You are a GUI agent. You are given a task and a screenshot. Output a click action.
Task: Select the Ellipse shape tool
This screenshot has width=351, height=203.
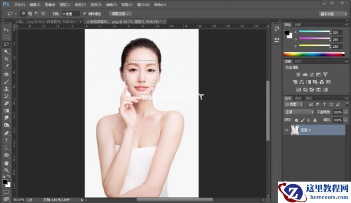coord(6,155)
